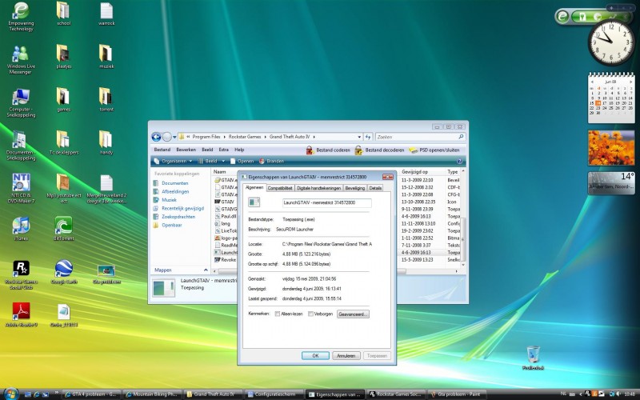Open the Afbeeldingen favorite link
The width and height of the screenshot is (640, 400).
(x=175, y=191)
